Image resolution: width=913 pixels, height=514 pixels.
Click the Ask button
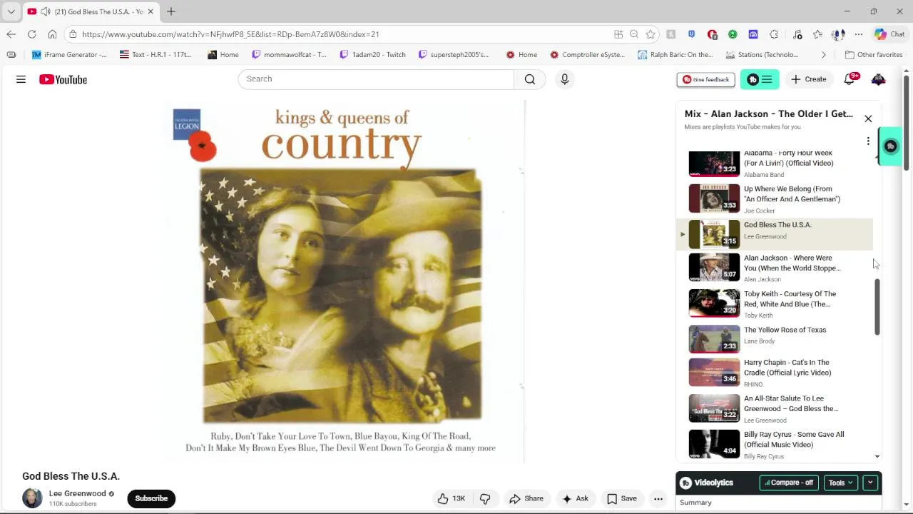[575, 498]
